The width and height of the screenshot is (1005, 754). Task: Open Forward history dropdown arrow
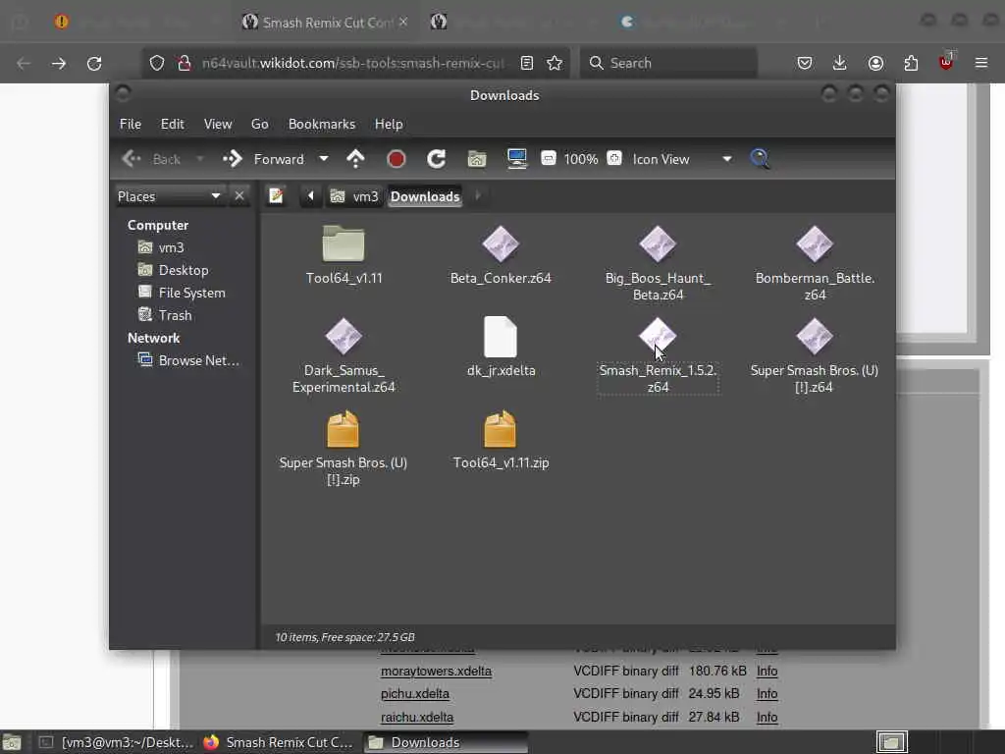coord(324,158)
